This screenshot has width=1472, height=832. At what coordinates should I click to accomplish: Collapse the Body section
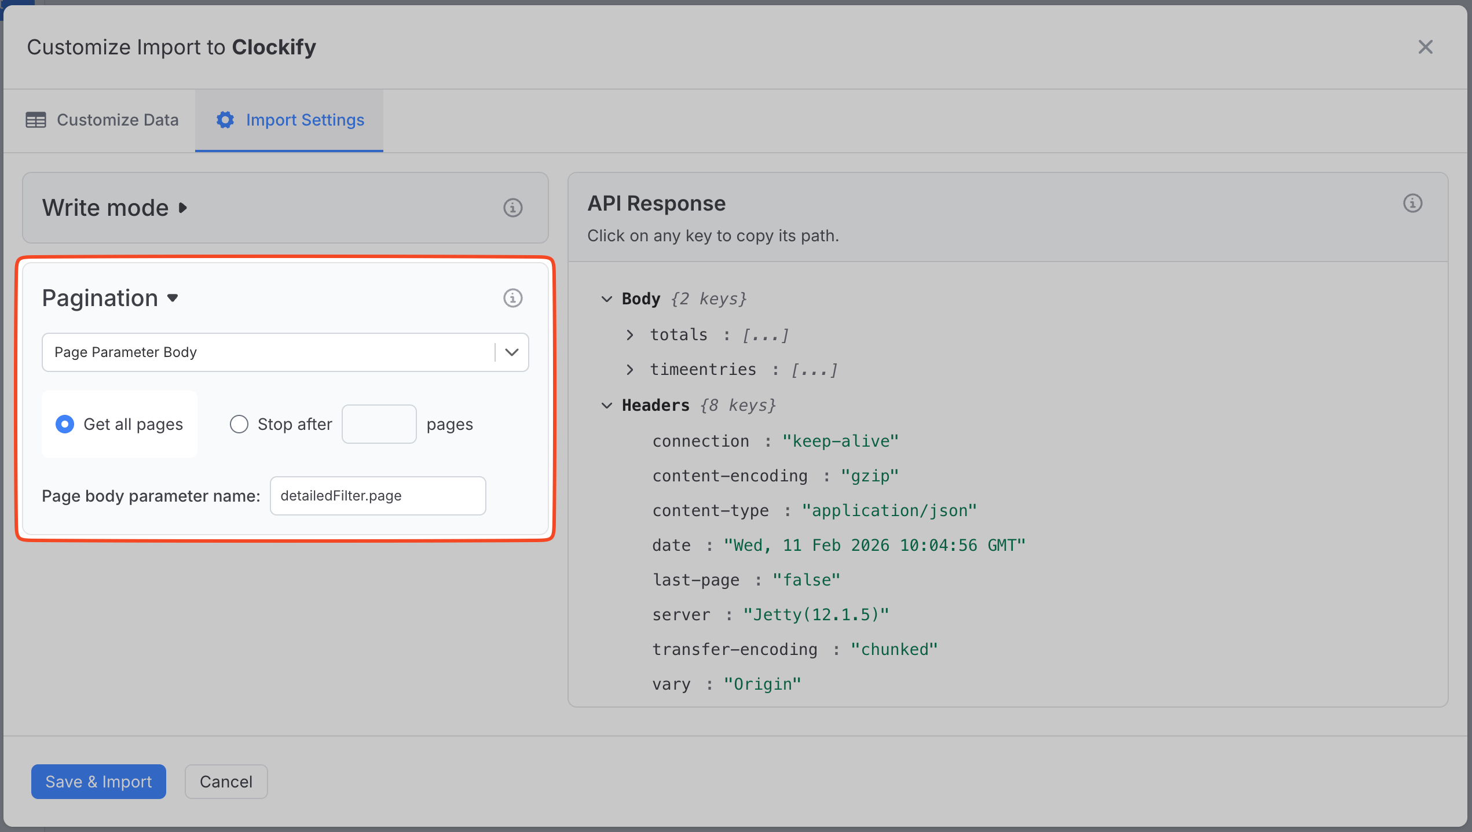pyautogui.click(x=606, y=299)
